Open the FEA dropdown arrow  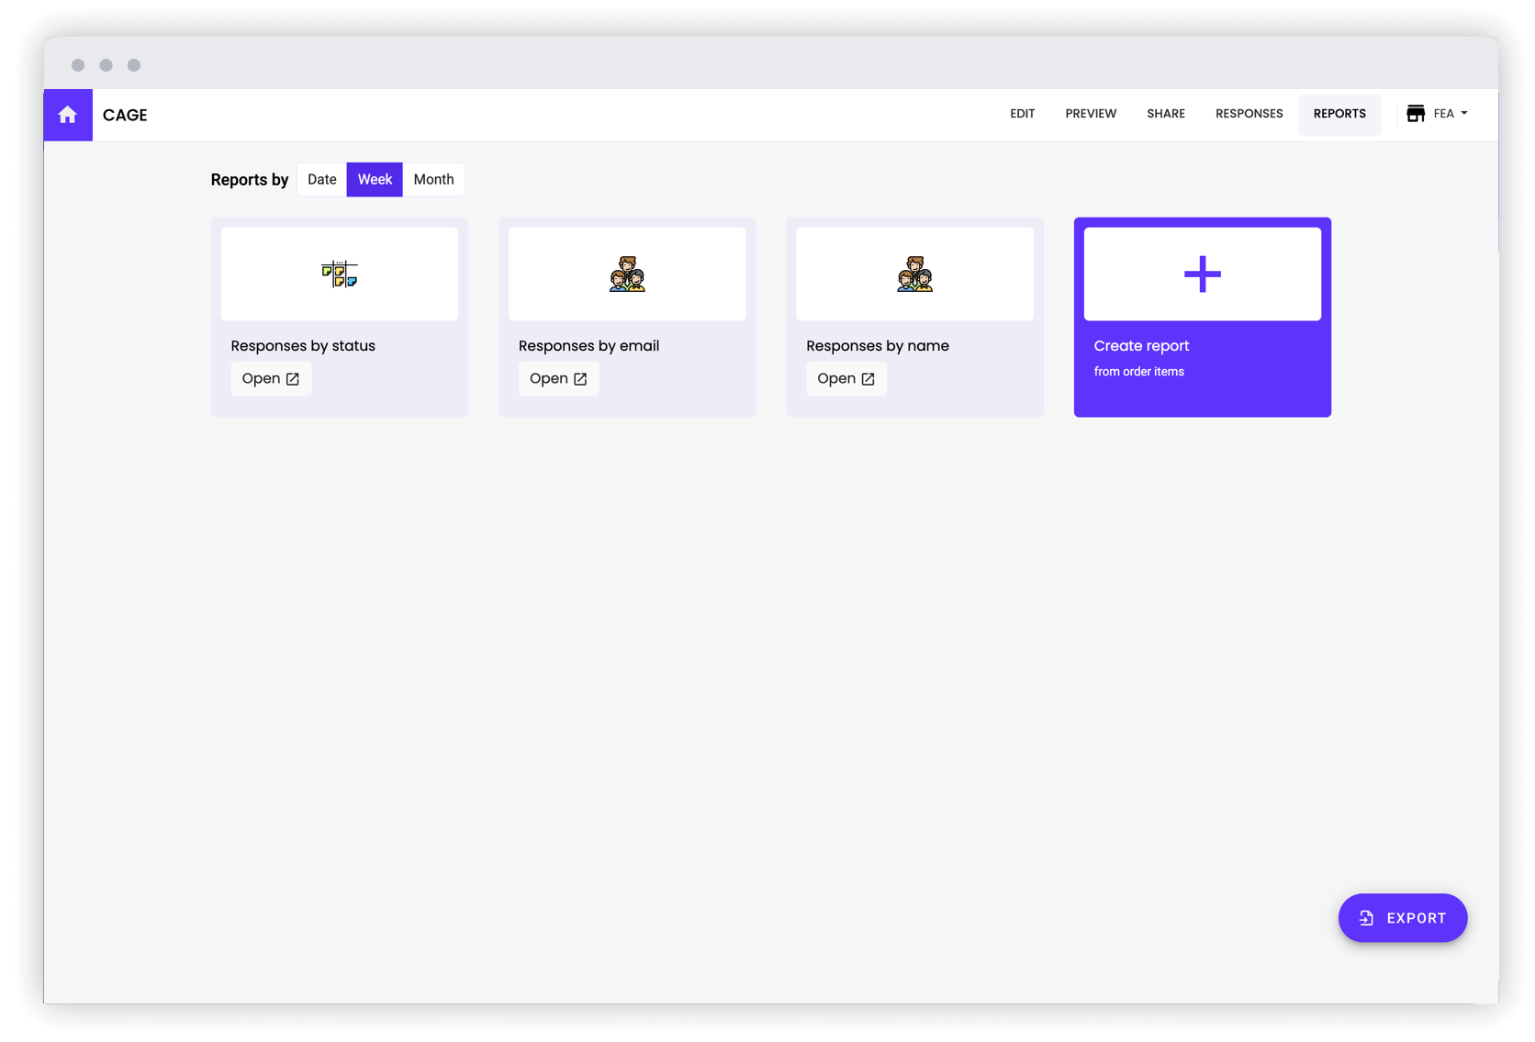1466,113
